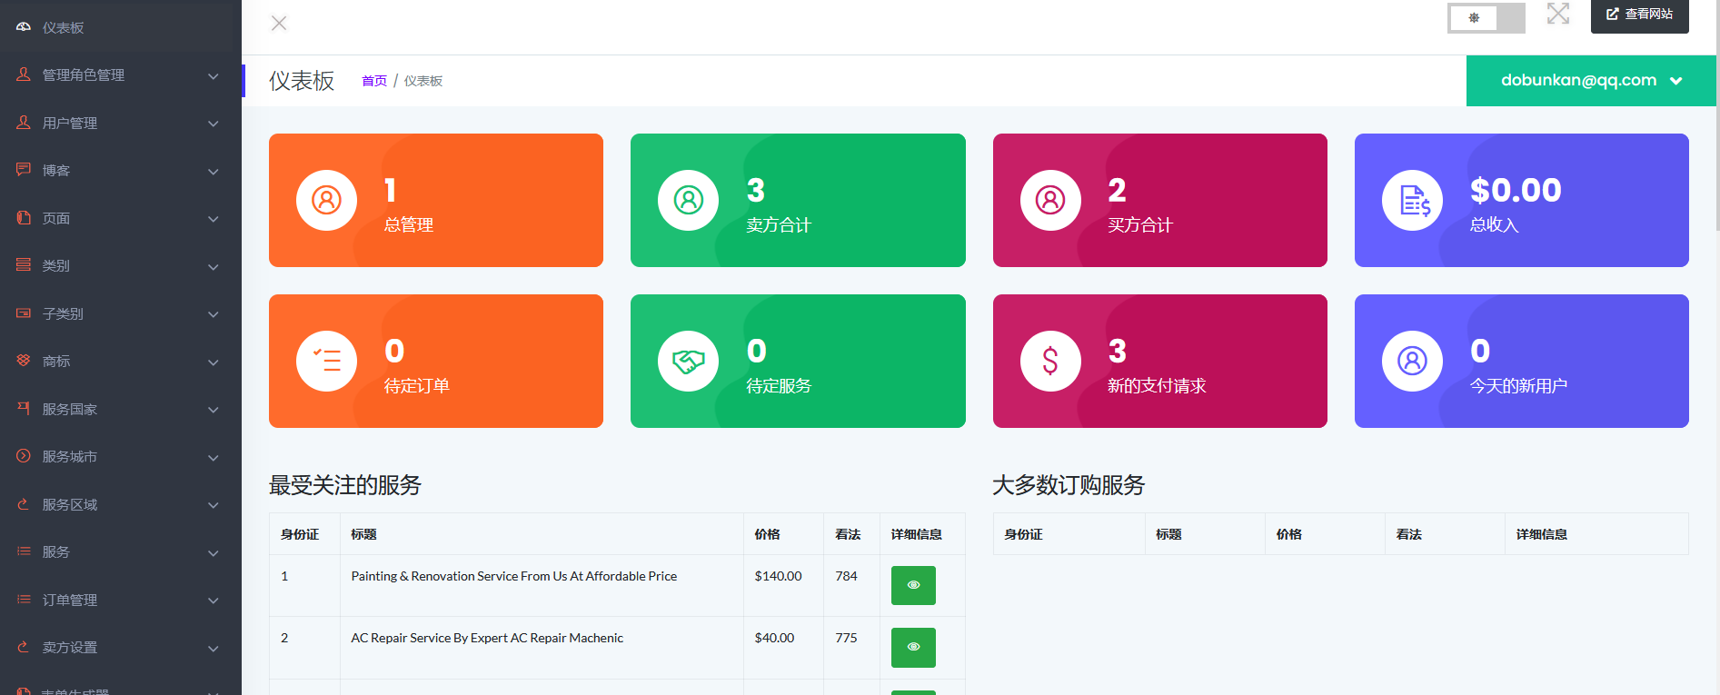Click the 775 views cell
Image resolution: width=1720 pixels, height=695 pixels.
(x=846, y=638)
